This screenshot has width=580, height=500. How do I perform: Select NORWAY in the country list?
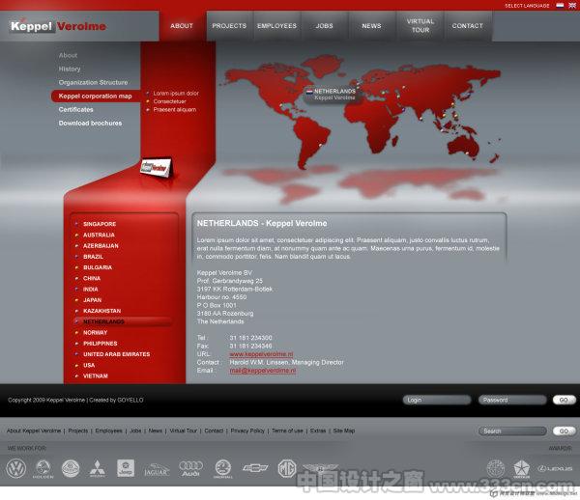coord(95,333)
